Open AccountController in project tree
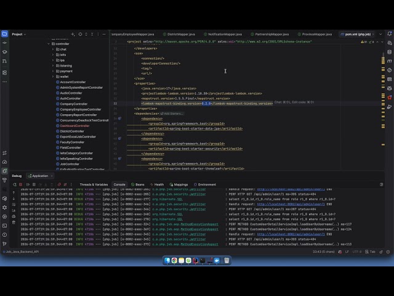This screenshot has width=394, height=296. [71, 82]
